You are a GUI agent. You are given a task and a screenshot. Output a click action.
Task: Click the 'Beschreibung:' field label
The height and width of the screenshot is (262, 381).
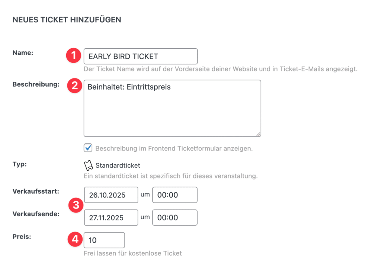coord(36,84)
